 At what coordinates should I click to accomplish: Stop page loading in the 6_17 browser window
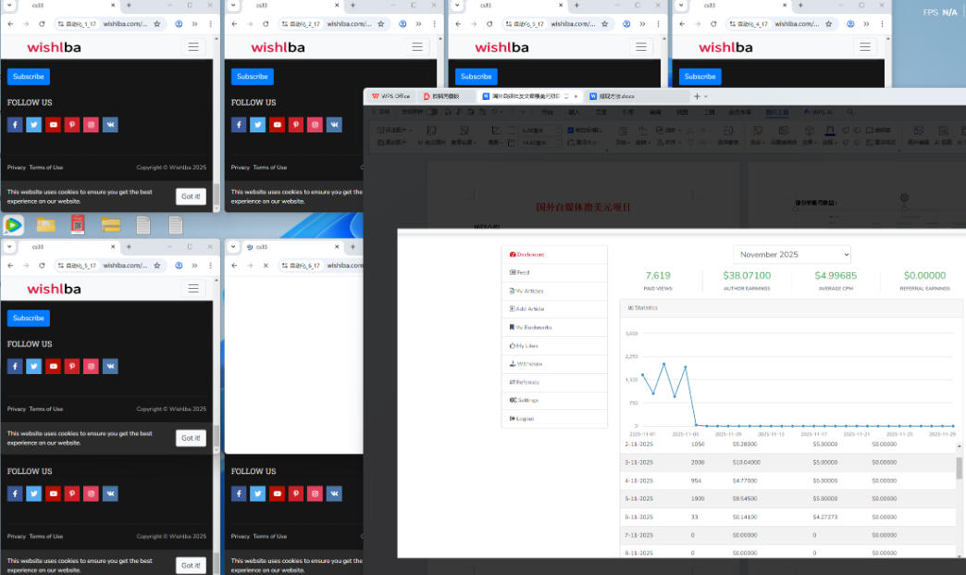[266, 266]
